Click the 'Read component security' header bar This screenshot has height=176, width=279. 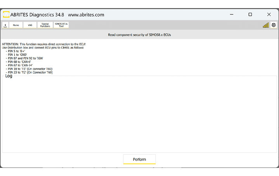click(139, 35)
